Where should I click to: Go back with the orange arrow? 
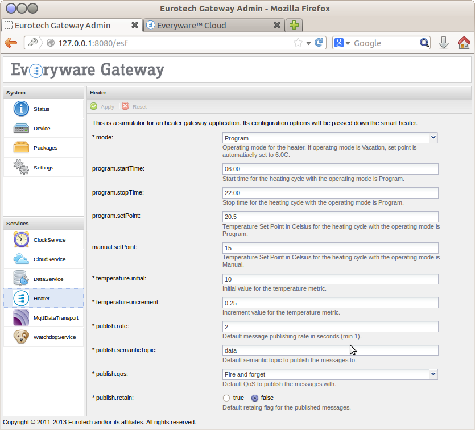(11, 43)
